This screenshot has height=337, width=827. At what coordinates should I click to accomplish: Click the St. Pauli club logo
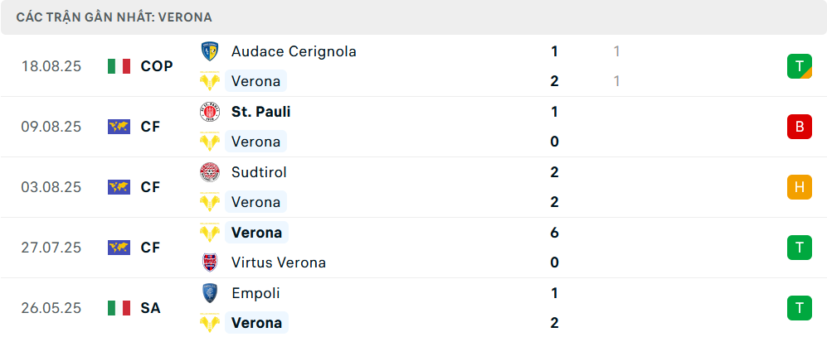coord(209,112)
